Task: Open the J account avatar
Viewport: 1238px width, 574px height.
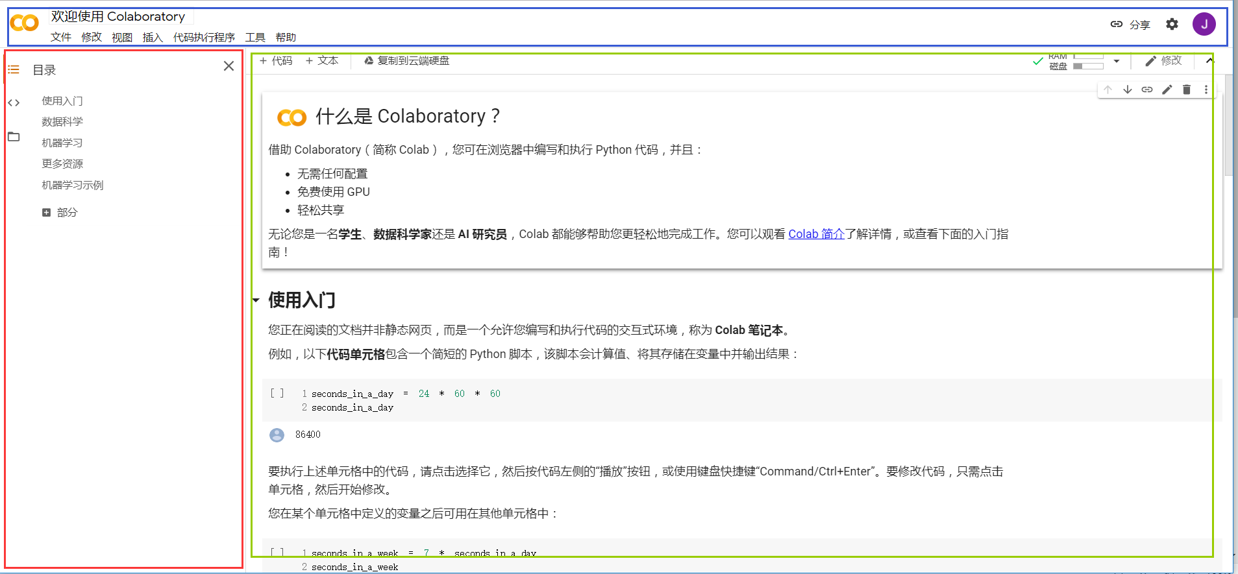Action: [1204, 24]
